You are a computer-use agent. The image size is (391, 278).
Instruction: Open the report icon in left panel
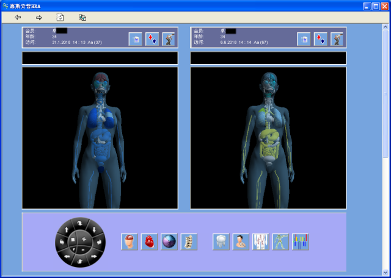click(x=136, y=39)
